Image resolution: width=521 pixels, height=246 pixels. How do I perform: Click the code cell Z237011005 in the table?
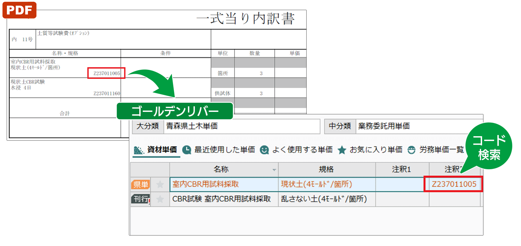pyautogui.click(x=454, y=184)
